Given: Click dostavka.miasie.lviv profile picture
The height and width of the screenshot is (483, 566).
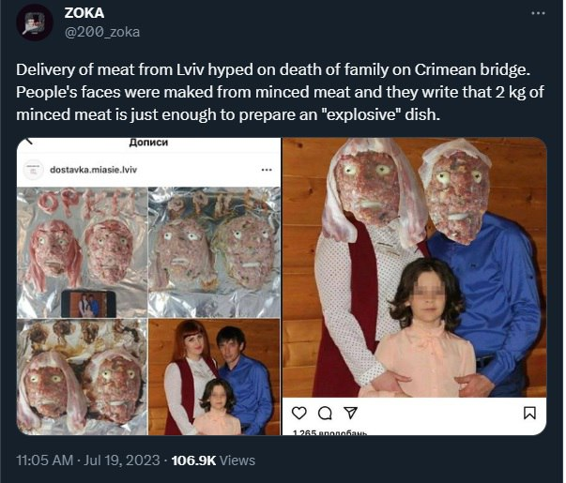Looking at the screenshot, I should click(x=33, y=170).
